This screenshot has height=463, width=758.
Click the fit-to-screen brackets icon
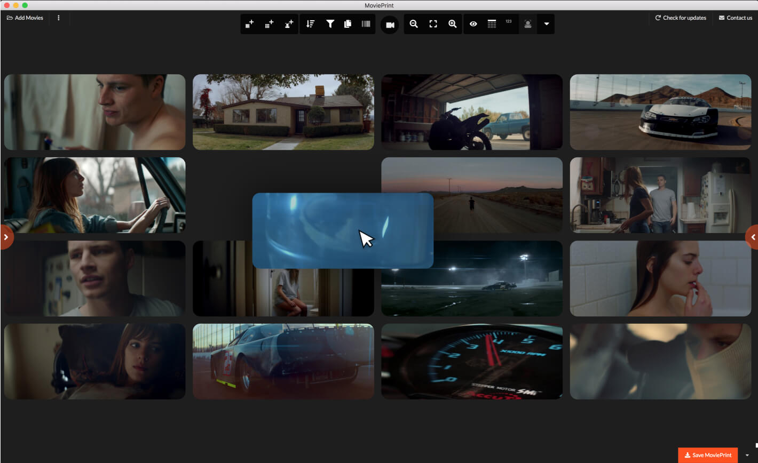pos(433,24)
